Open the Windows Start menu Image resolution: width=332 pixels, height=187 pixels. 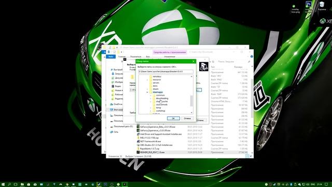coord(3,184)
